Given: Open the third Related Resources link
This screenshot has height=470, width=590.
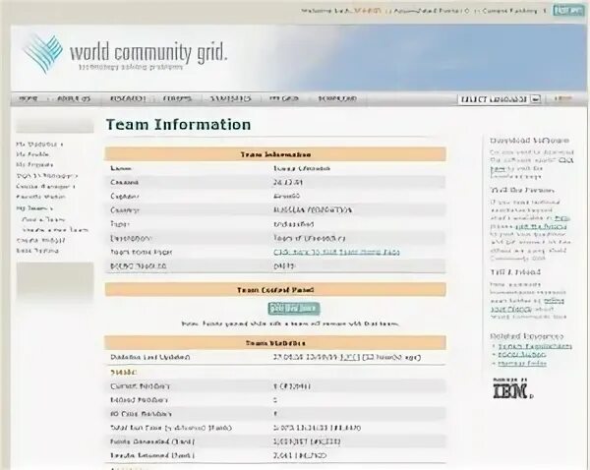Looking at the screenshot, I should click(x=522, y=363).
